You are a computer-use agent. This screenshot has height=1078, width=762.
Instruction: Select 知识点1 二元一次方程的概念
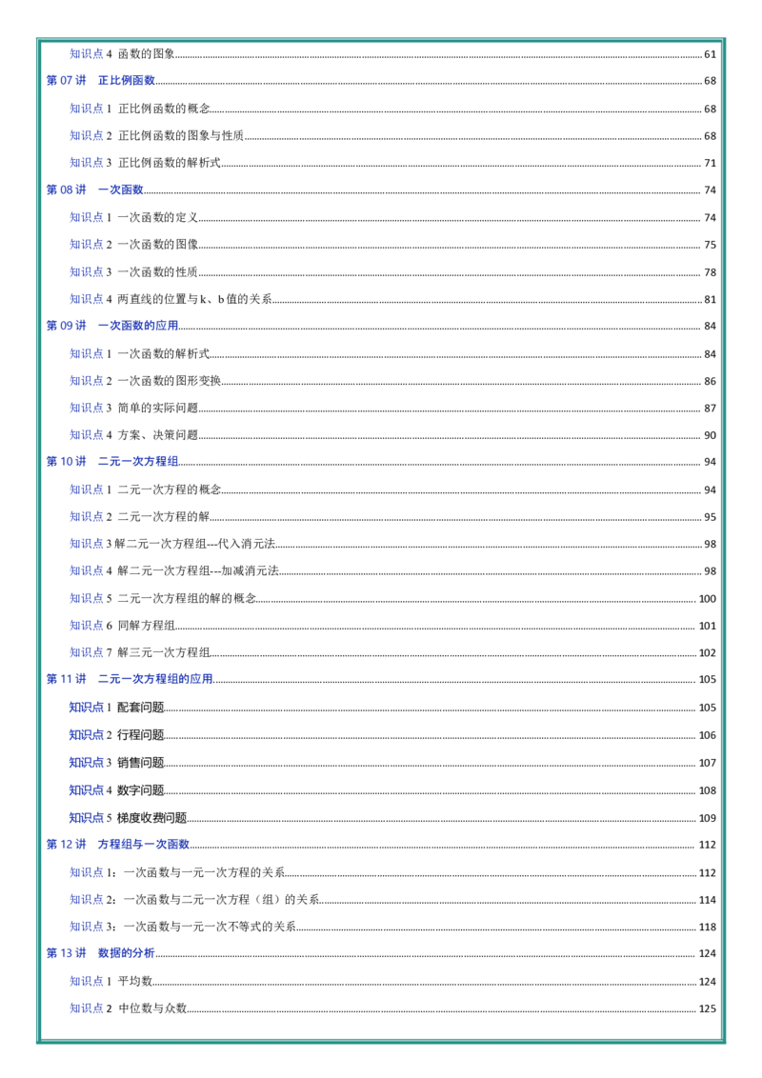pyautogui.click(x=392, y=489)
